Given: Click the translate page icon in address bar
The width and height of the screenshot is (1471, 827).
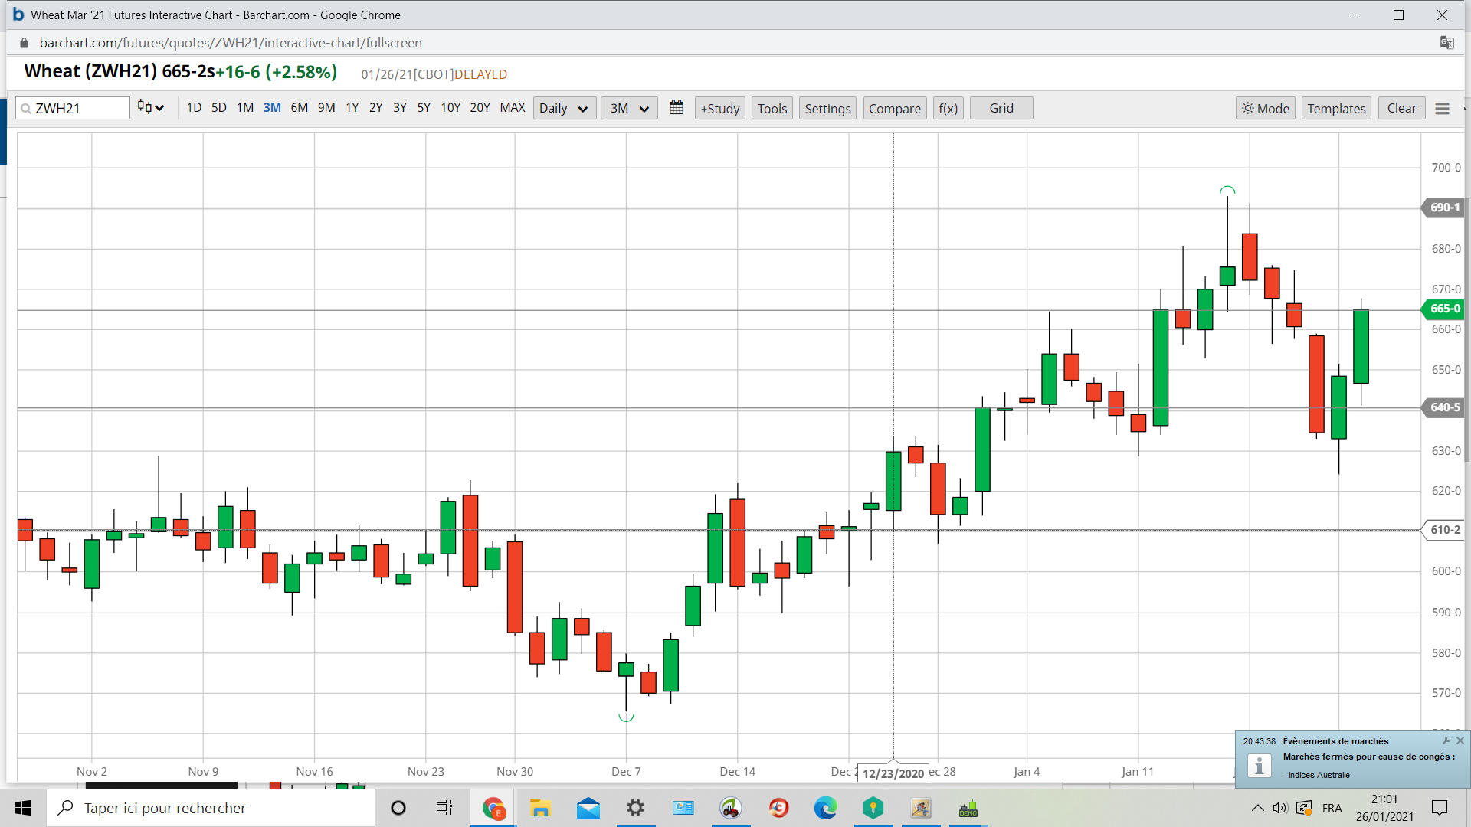Looking at the screenshot, I should [1446, 43].
